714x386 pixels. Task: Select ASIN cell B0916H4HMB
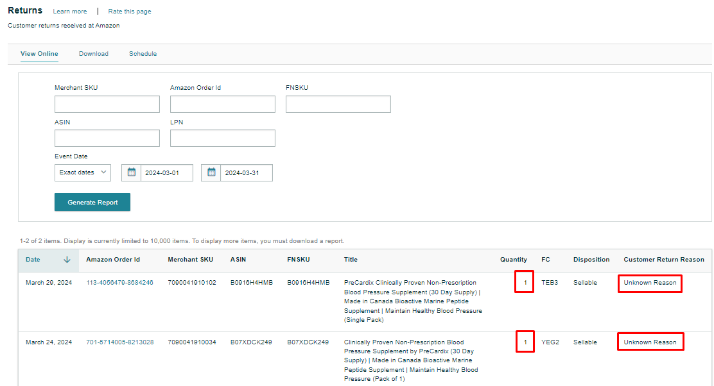click(251, 283)
